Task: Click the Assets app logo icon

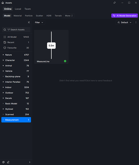Action: point(3,3)
